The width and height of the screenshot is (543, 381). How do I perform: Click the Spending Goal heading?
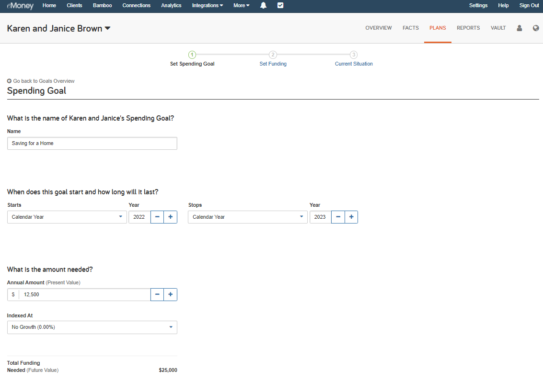click(x=36, y=91)
